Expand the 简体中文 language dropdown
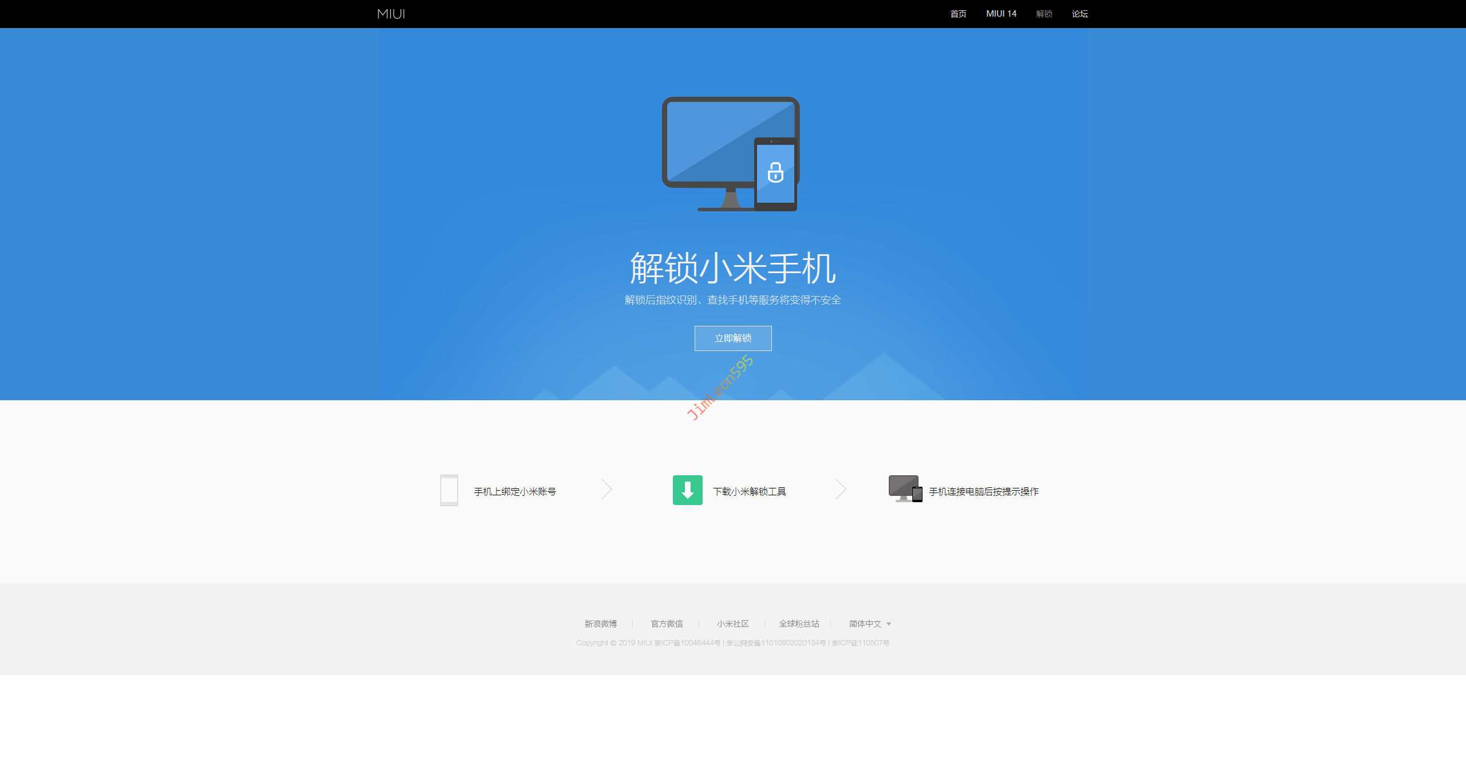1466x761 pixels. pyautogui.click(x=869, y=624)
